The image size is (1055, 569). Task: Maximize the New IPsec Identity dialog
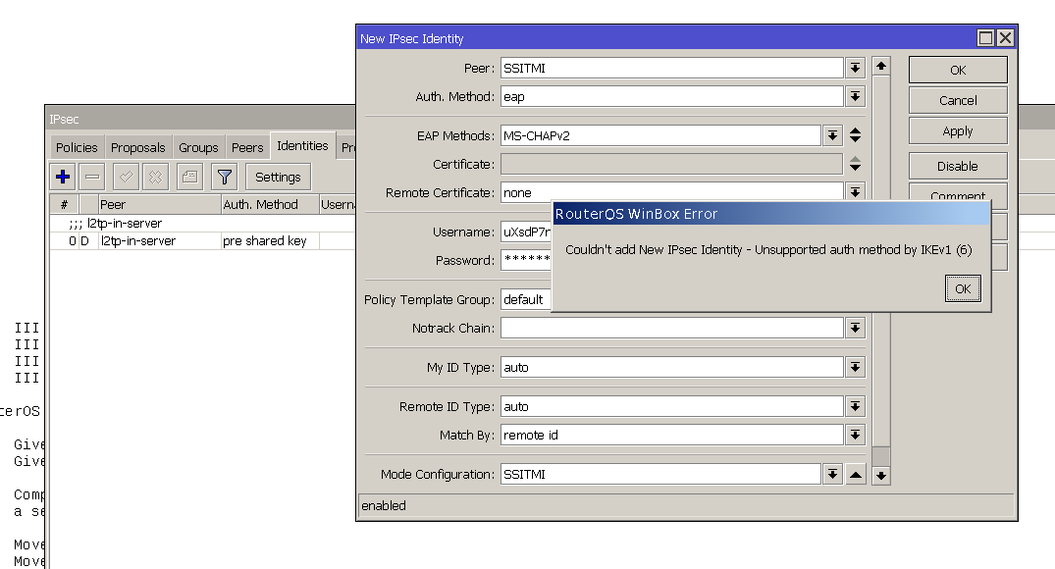coord(985,37)
